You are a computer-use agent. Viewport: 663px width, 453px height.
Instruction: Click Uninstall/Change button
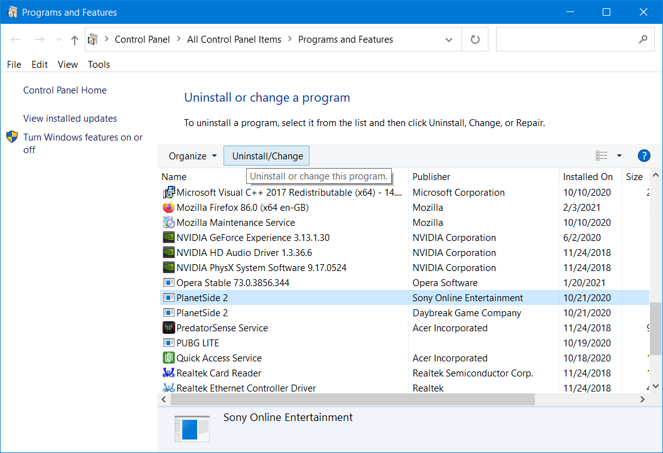click(x=267, y=156)
